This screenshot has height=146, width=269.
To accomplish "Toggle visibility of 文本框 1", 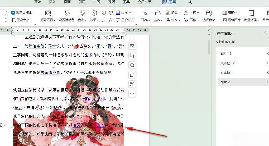I will 268,72.
